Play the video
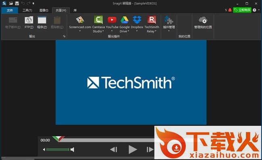This screenshot has height=160, width=262. (133, 150)
